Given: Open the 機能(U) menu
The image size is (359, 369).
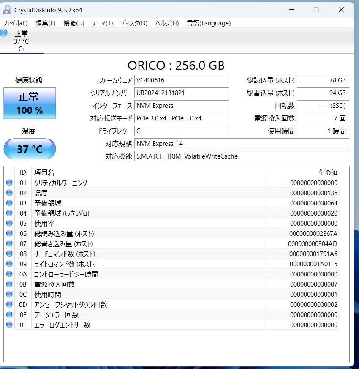Looking at the screenshot, I should click(x=74, y=23).
